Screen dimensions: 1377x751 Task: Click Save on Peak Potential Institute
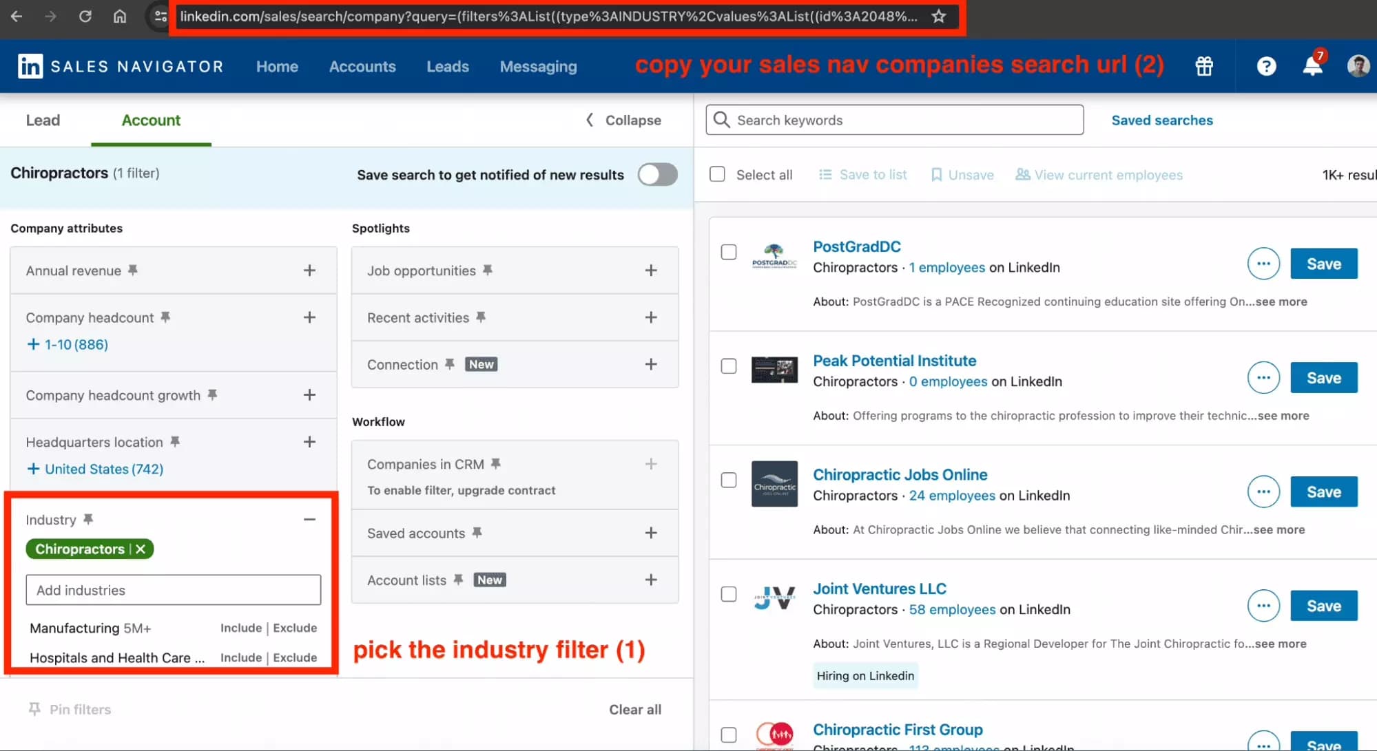tap(1323, 377)
